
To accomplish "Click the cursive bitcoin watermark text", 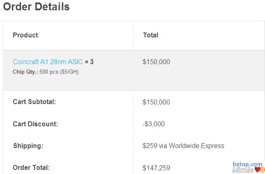I will coord(242,170).
